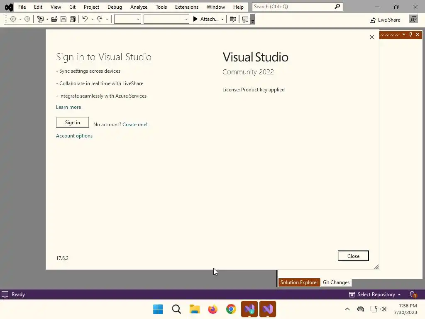This screenshot has height=319, width=425.
Task: Click the Live Share button
Action: (x=385, y=20)
